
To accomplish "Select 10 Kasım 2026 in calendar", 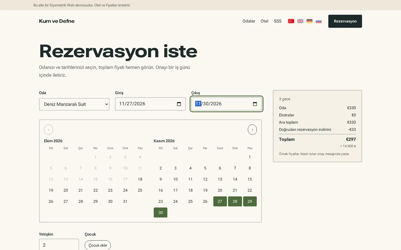I will [175, 179].
